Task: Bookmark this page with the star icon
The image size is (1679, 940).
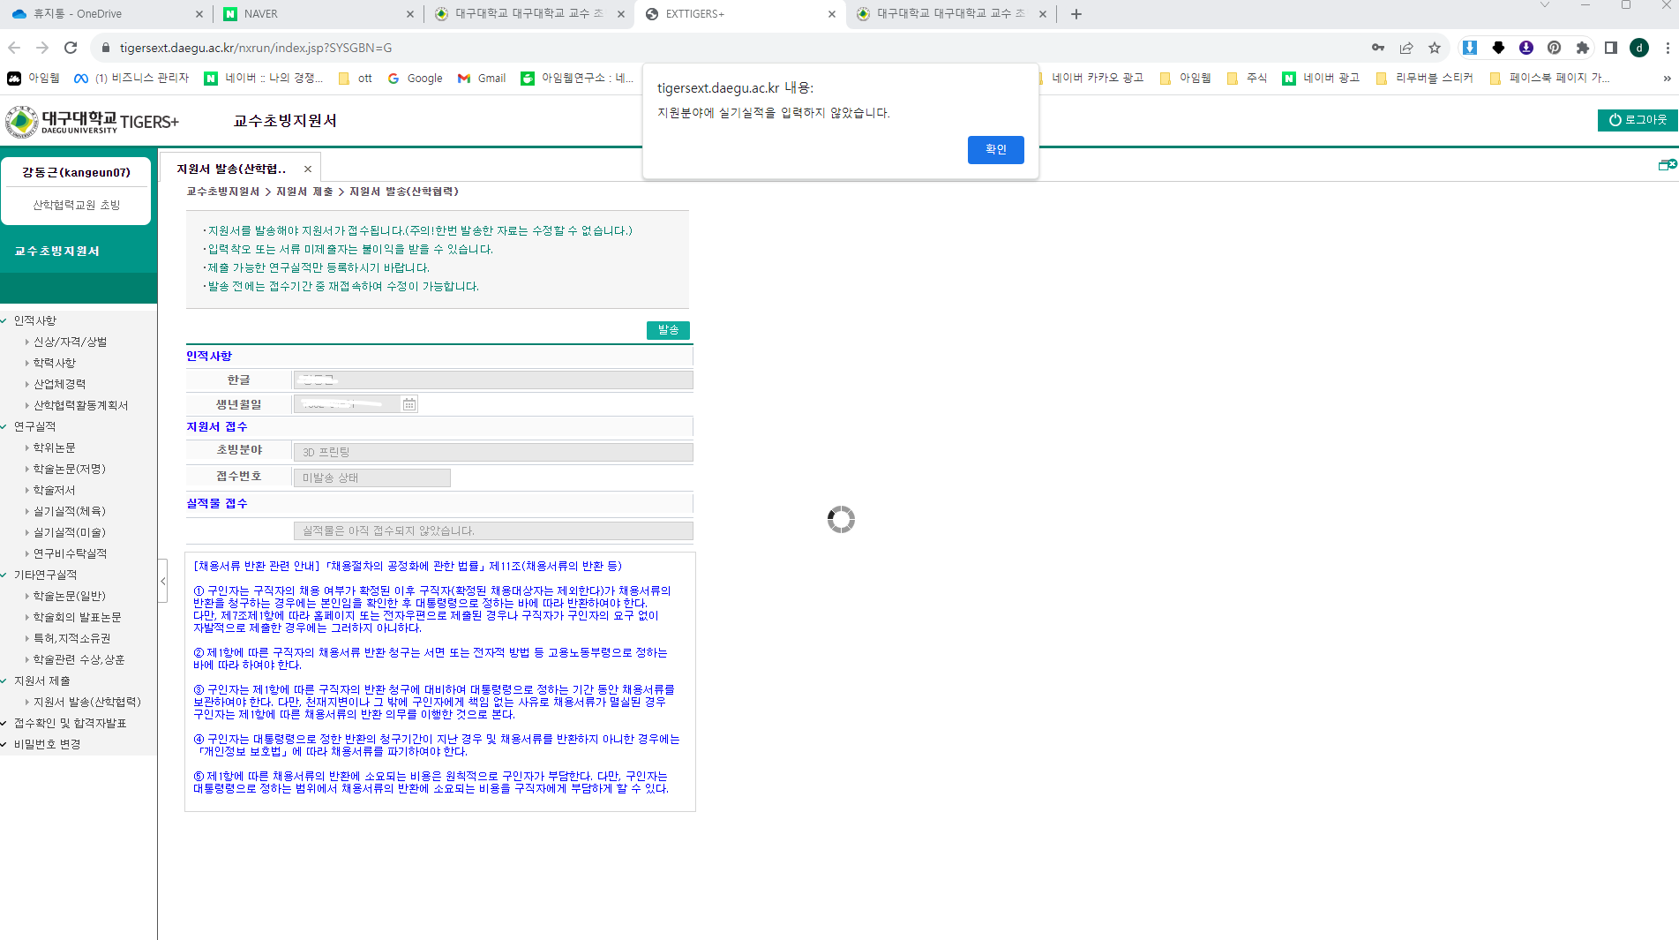Action: [x=1435, y=48]
